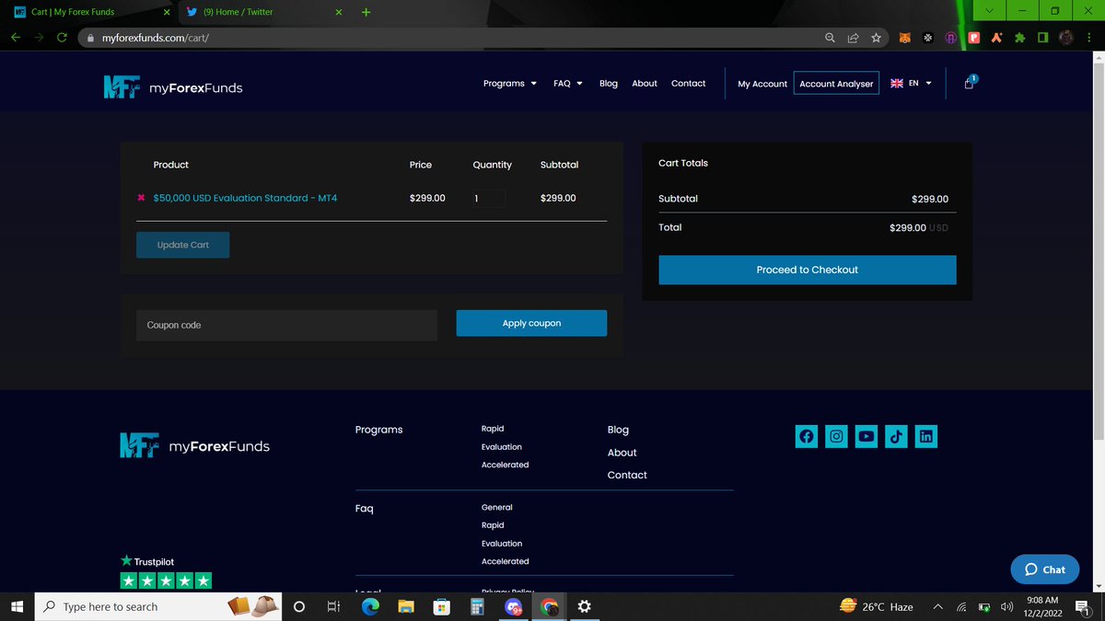Open the weather widget showing 26°C Haze
The width and height of the screenshot is (1105, 621).
(x=877, y=607)
